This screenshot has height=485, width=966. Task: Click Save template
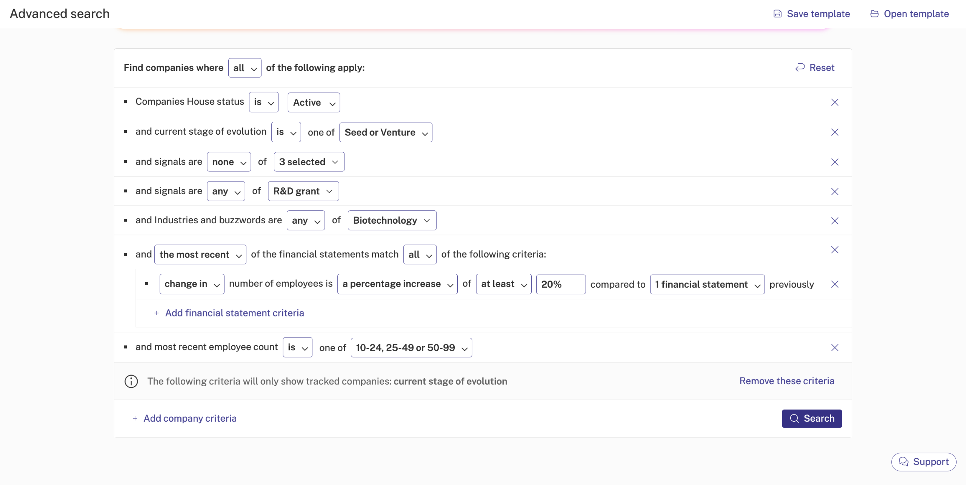pyautogui.click(x=812, y=14)
